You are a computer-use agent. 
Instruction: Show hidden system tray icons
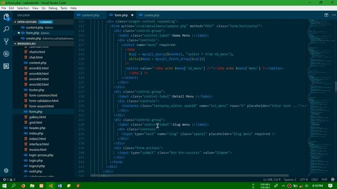pyautogui.click(x=283, y=186)
